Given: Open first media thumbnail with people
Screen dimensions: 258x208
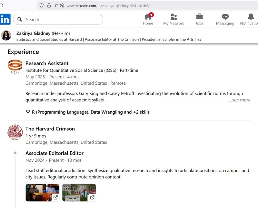Looking at the screenshot, I should coord(42,192).
